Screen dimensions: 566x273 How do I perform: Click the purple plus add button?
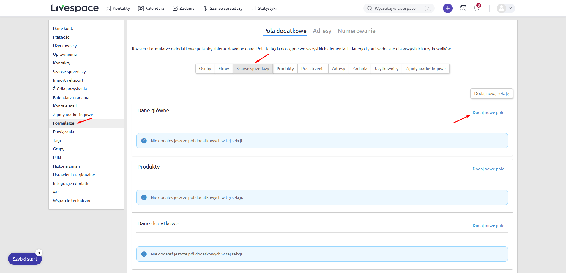click(x=447, y=8)
